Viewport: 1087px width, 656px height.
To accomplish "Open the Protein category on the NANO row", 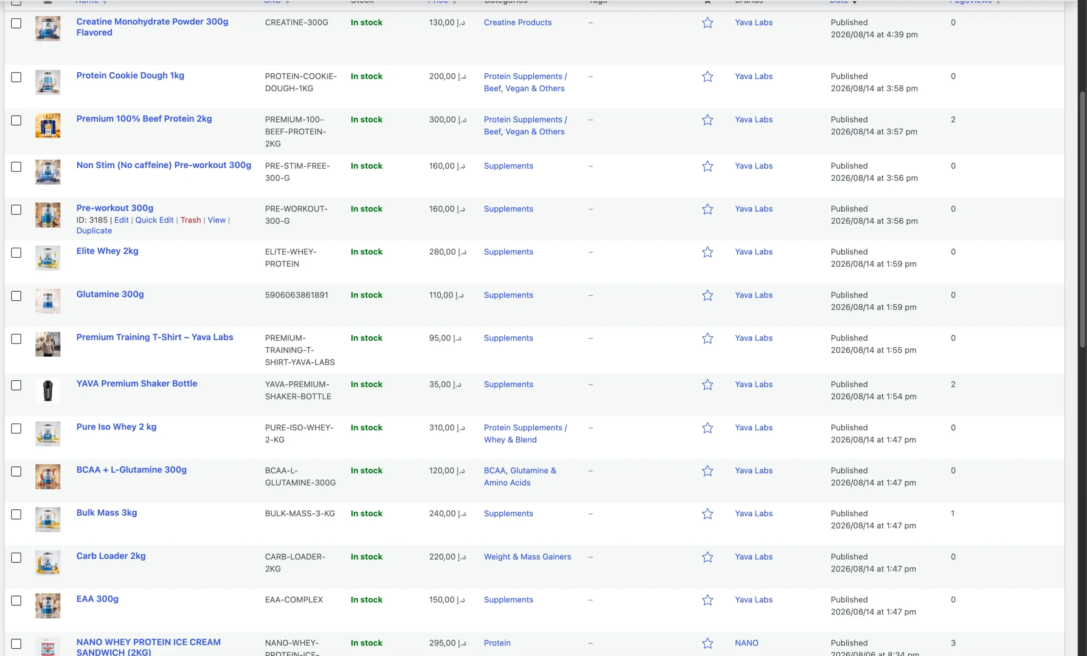I will tap(497, 643).
